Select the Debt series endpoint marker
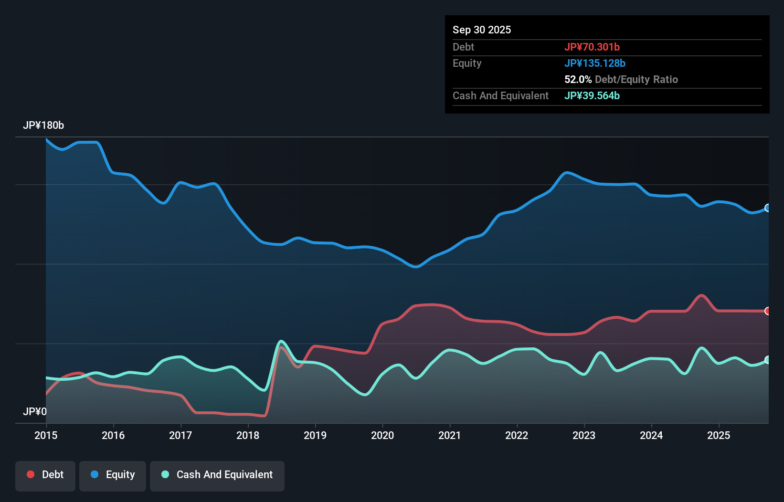 767,311
